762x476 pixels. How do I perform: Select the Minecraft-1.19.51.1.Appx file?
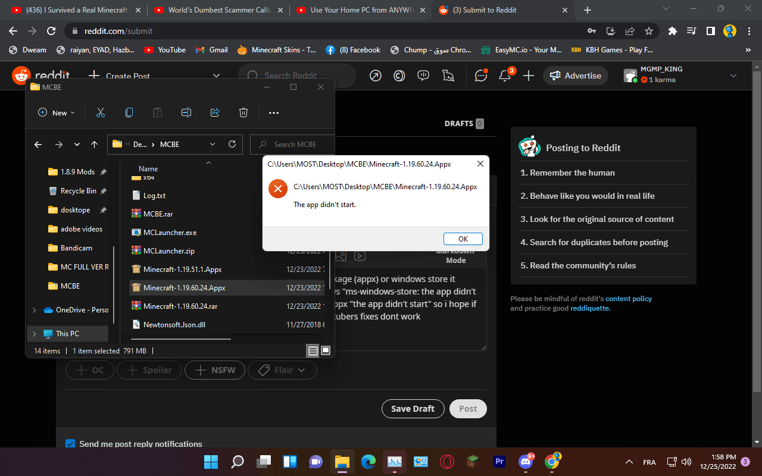click(182, 270)
